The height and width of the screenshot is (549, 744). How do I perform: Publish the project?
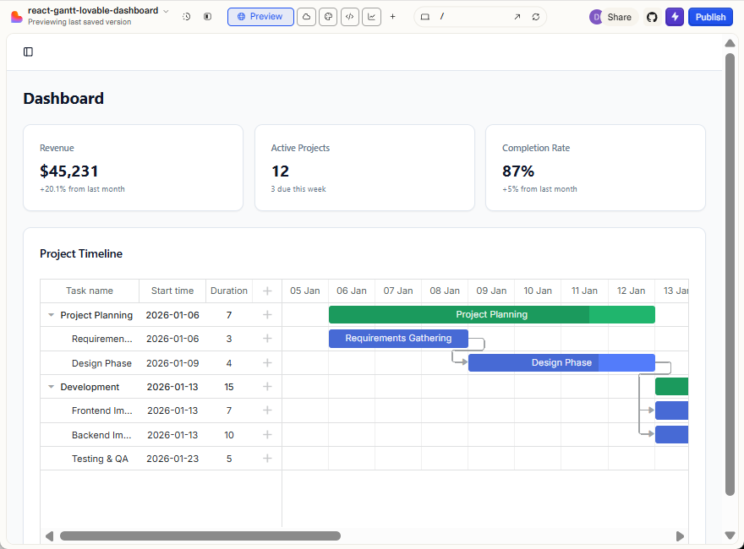(710, 17)
